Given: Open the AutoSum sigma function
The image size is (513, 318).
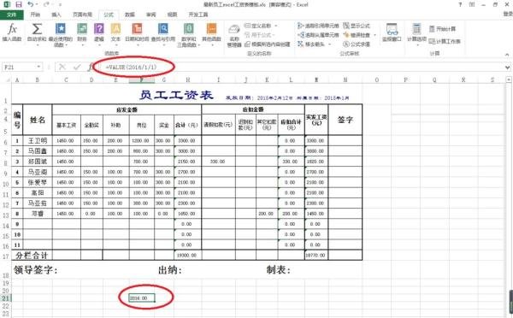Looking at the screenshot, I should [37, 33].
